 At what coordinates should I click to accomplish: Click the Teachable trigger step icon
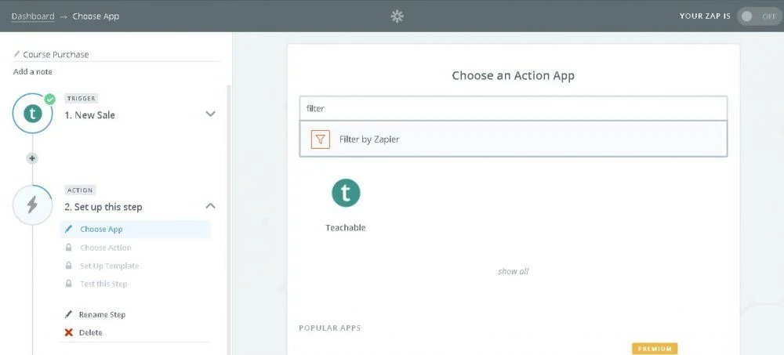coord(32,114)
